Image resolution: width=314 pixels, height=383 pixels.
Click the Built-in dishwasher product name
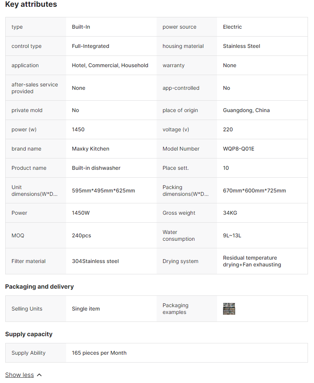(96, 168)
